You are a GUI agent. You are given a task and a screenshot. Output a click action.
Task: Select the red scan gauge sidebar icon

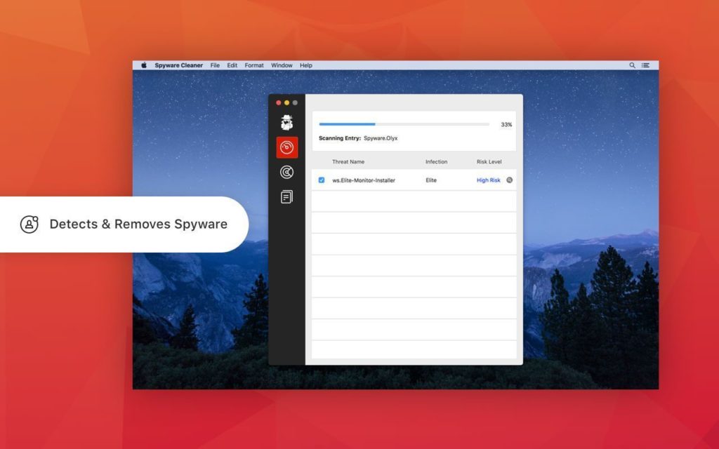point(287,147)
